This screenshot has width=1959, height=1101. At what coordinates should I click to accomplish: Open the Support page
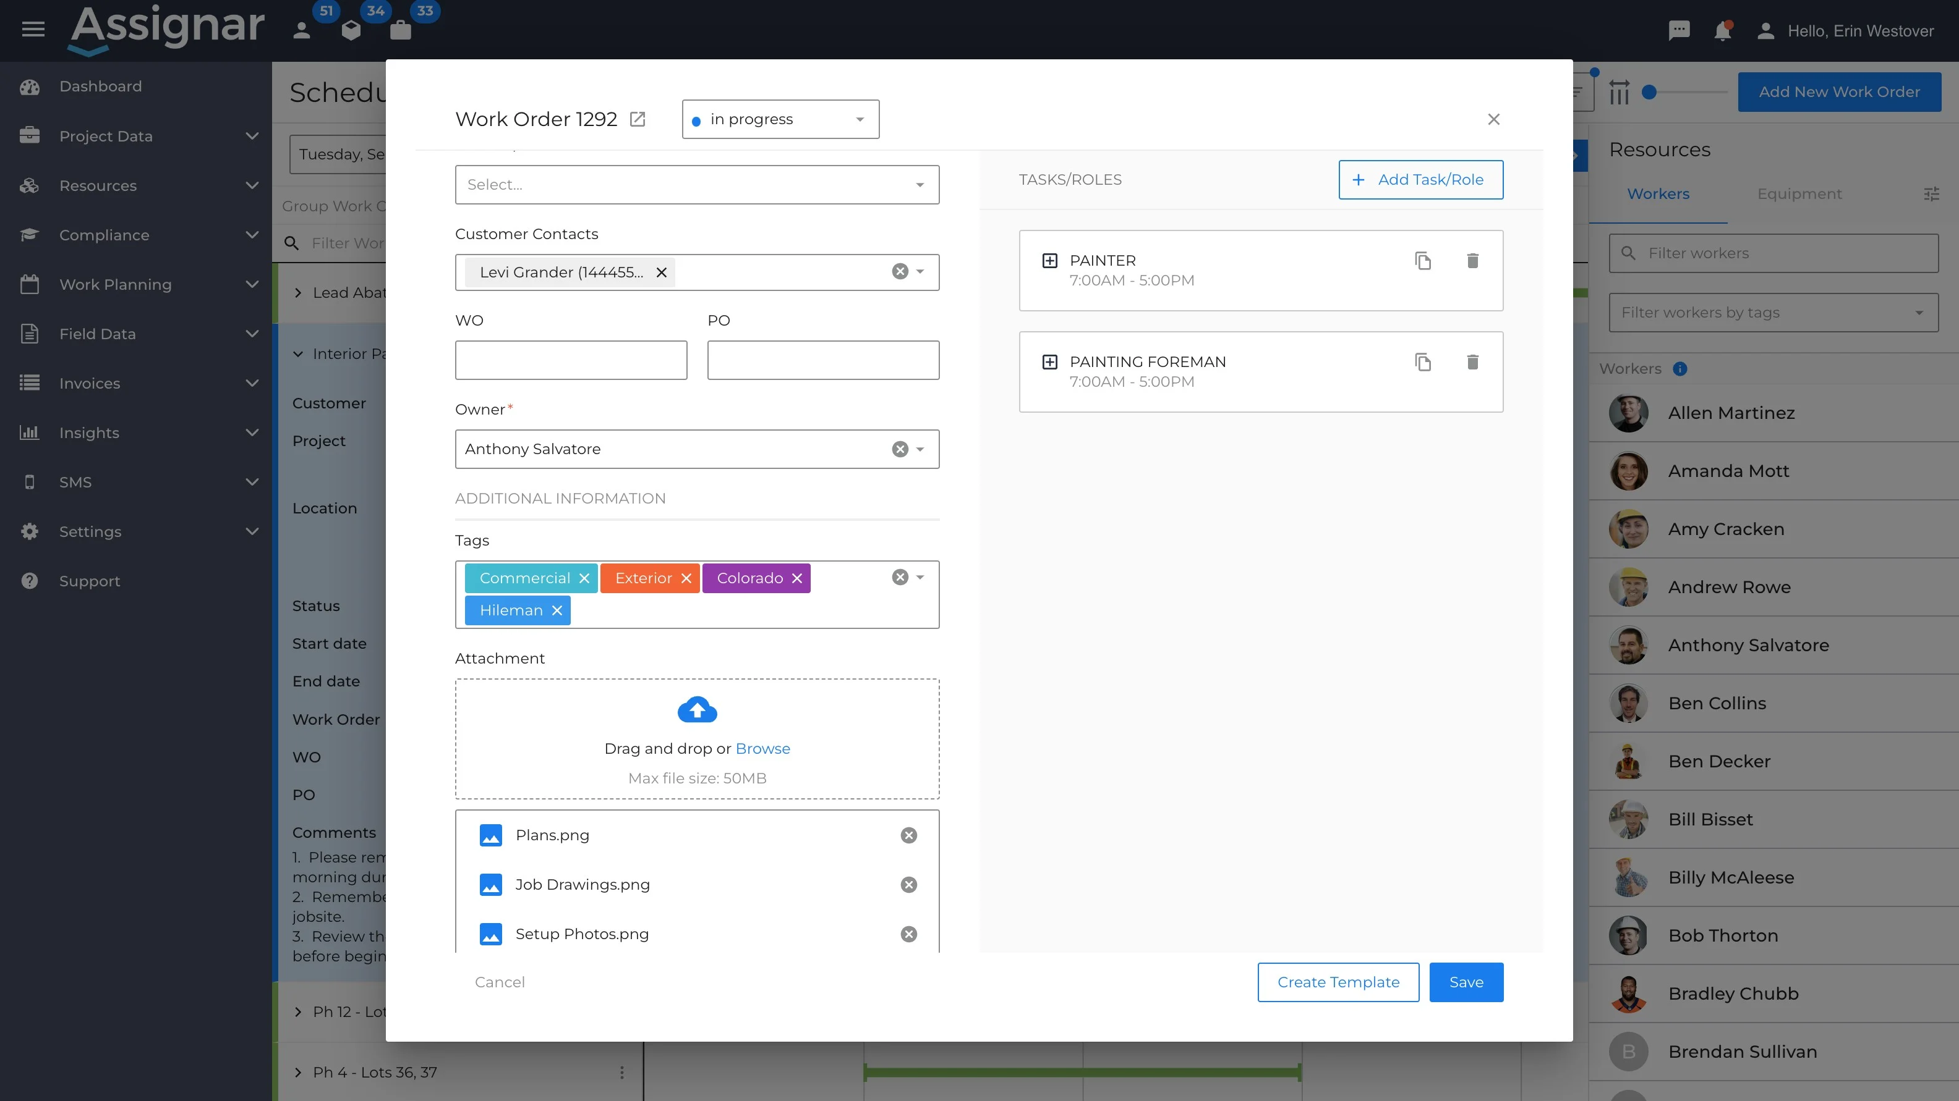(90, 581)
